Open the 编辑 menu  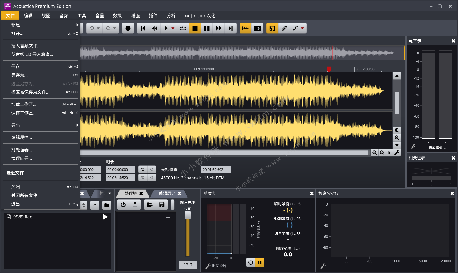(x=28, y=15)
